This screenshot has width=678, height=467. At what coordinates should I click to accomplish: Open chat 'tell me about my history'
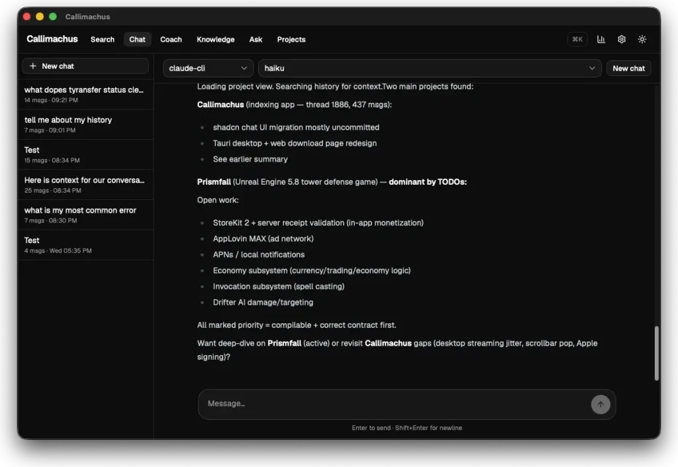tap(85, 125)
